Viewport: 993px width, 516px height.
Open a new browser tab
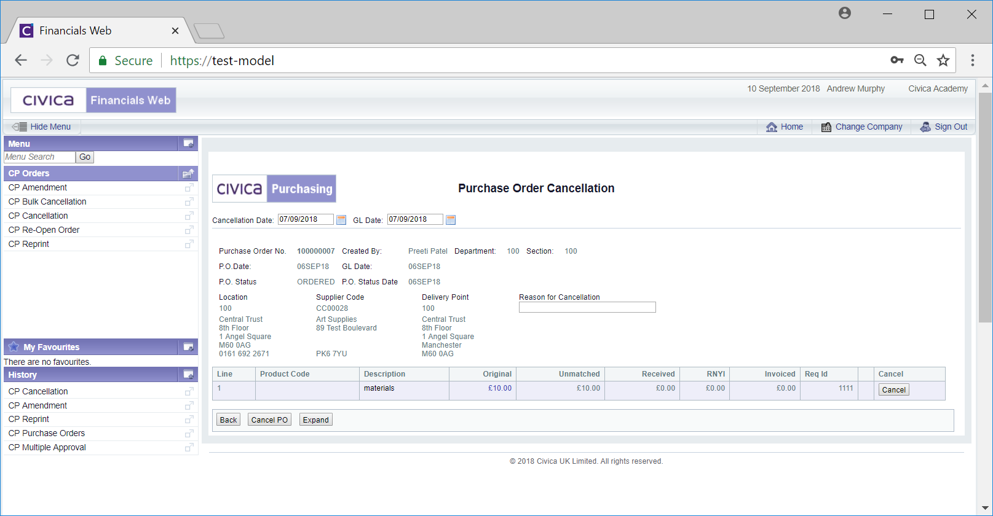pos(209,31)
